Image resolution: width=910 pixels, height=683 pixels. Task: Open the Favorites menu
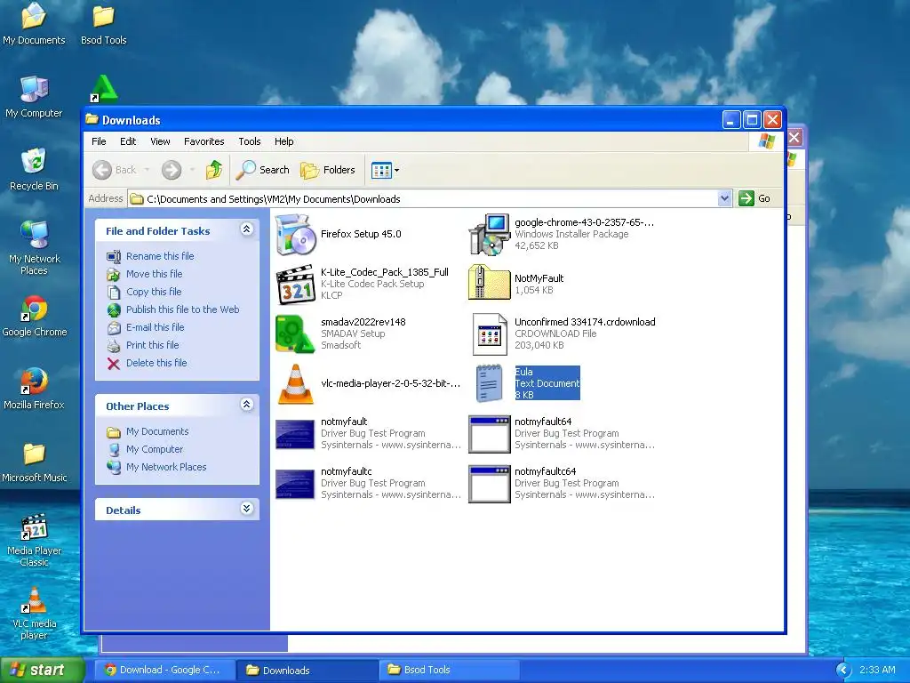[x=204, y=141]
